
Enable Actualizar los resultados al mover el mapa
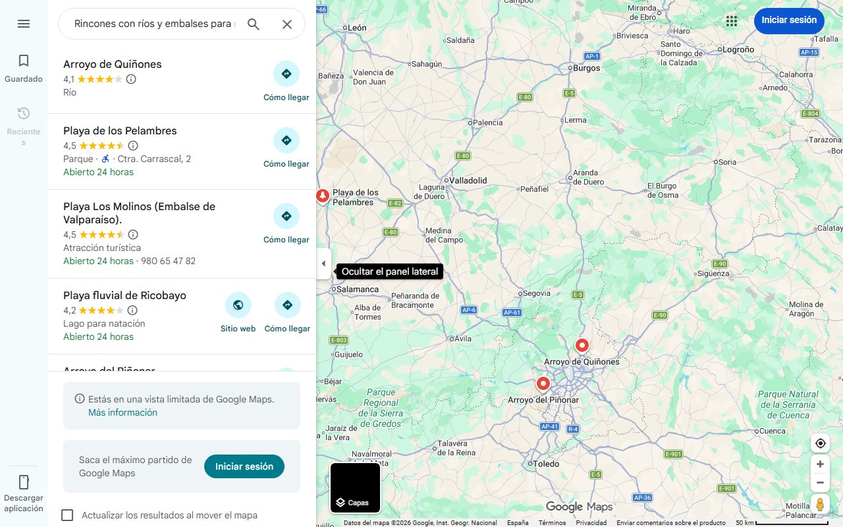[67, 515]
